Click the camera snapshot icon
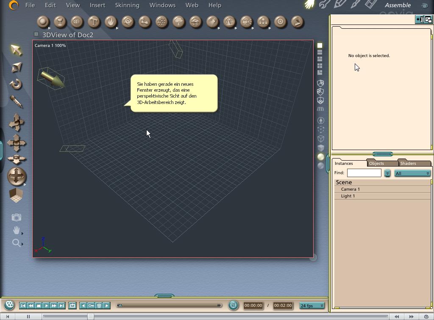The image size is (434, 320). coord(16,217)
